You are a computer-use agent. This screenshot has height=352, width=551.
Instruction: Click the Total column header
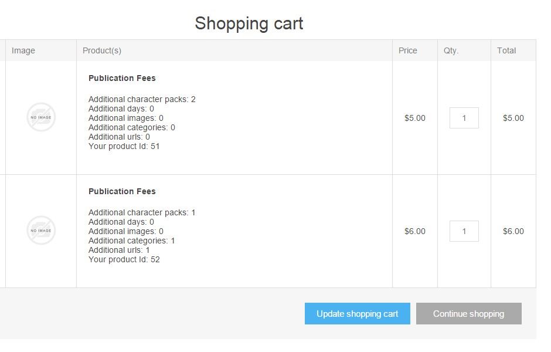tap(506, 50)
